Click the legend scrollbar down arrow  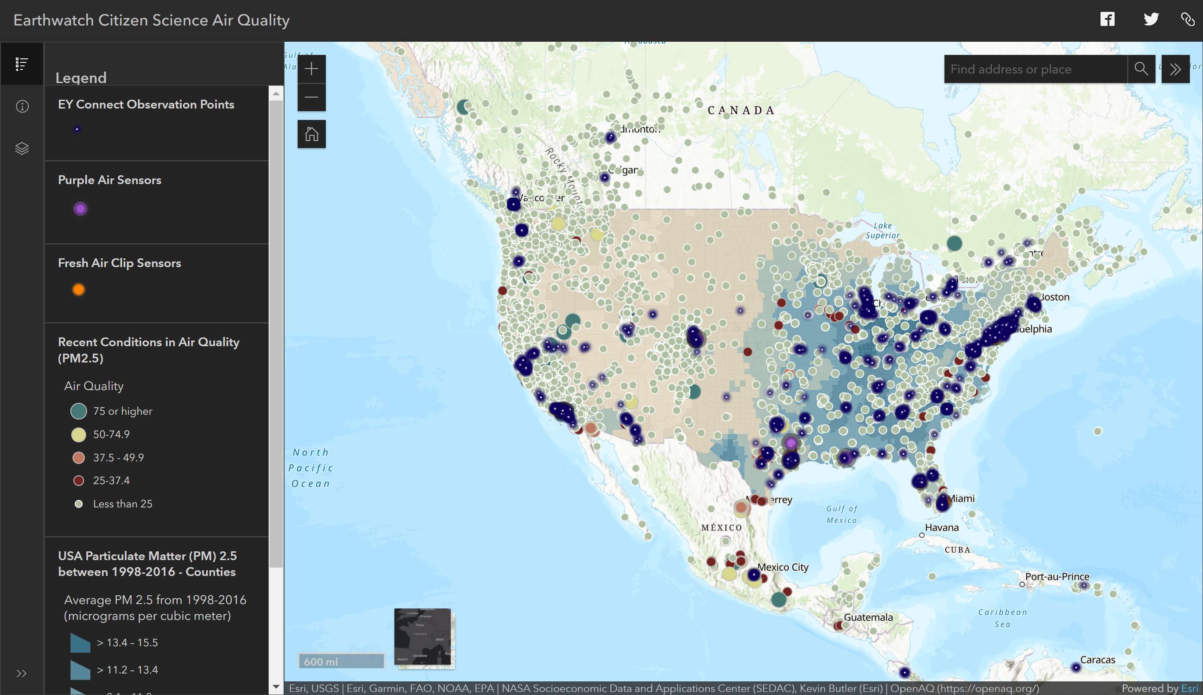[277, 687]
